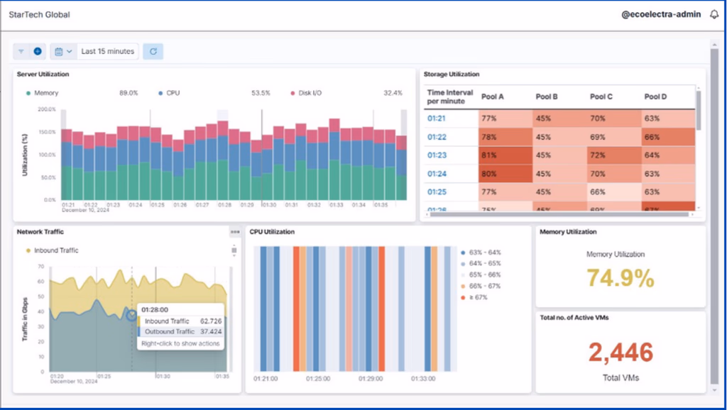Select the 80% Pool A cell

[x=505, y=174]
